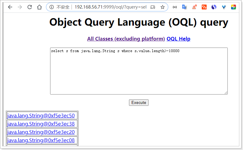Open java.lang.String@0xf5e3ec08 result
This screenshot has width=243, height=150.
tap(41, 140)
